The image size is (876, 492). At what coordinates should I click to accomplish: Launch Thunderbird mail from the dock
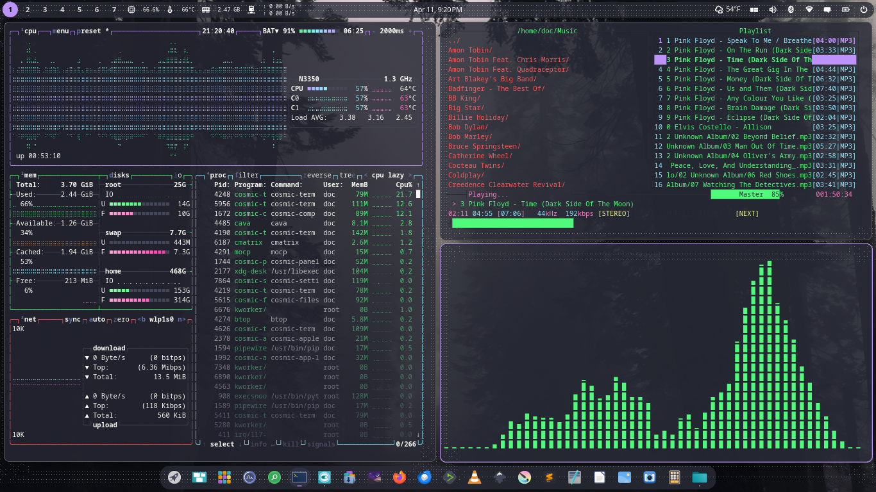coord(425,477)
